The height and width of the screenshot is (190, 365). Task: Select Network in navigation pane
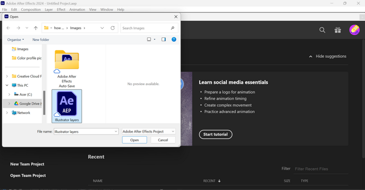click(x=21, y=113)
